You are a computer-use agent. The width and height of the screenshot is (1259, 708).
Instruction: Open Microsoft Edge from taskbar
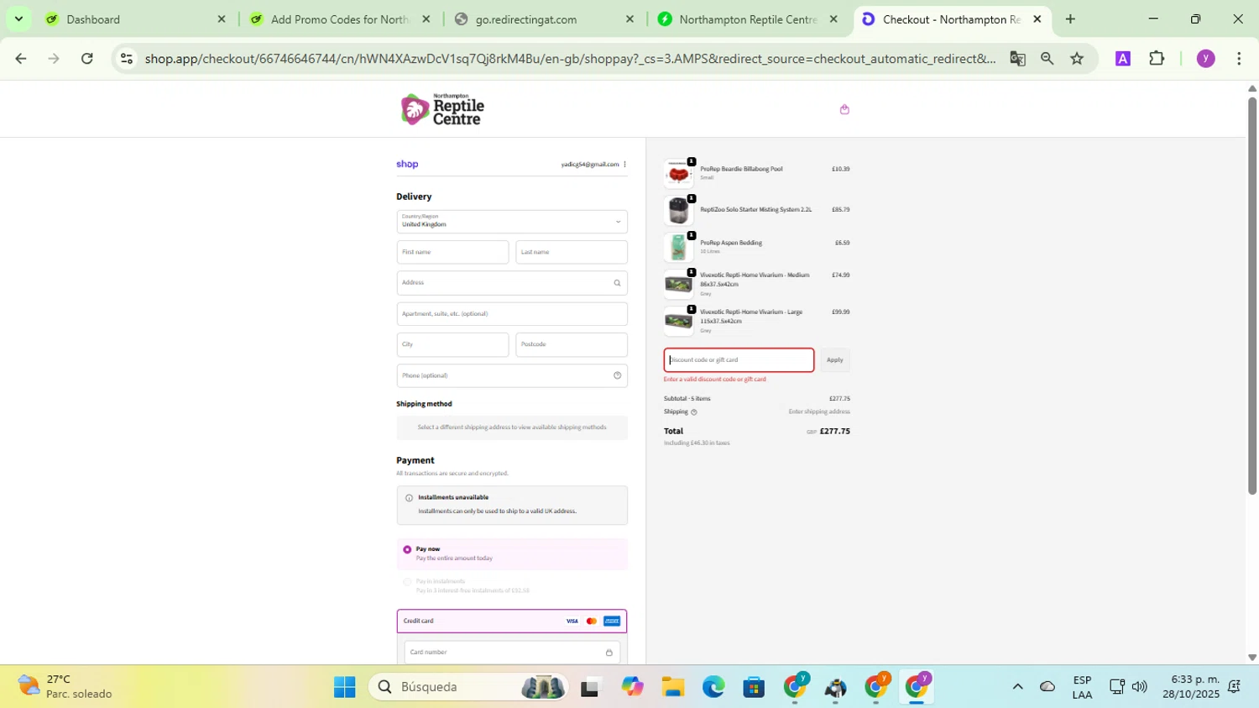[x=713, y=687]
